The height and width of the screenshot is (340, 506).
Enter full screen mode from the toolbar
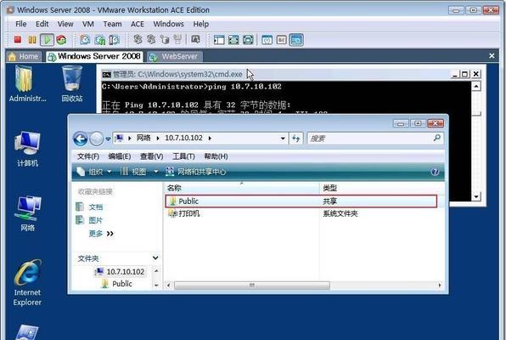click(248, 40)
